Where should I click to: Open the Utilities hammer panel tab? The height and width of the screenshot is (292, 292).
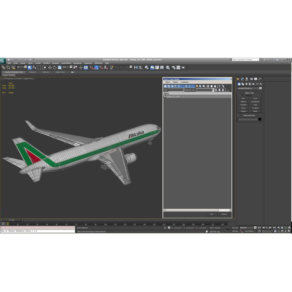click(x=260, y=79)
